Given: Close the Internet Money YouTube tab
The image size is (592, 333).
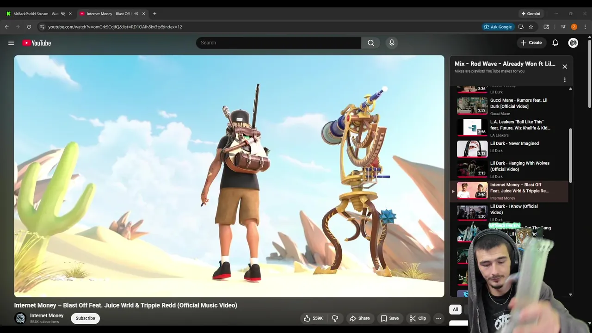Looking at the screenshot, I should click(x=143, y=14).
